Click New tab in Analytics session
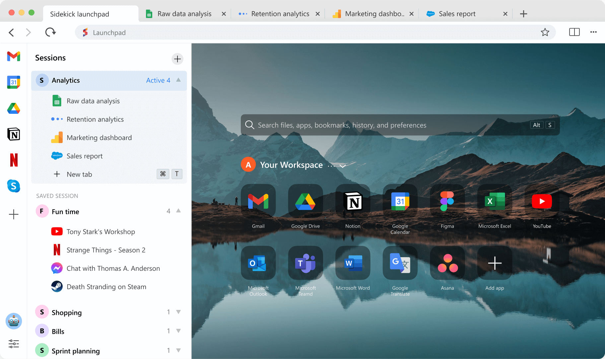This screenshot has width=605, height=359. pos(109,174)
